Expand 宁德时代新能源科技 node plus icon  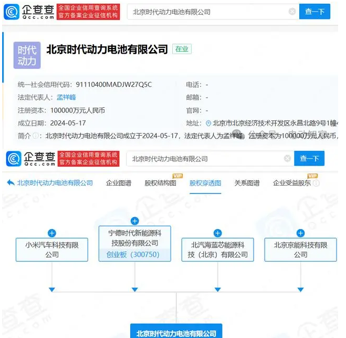tap(135, 221)
